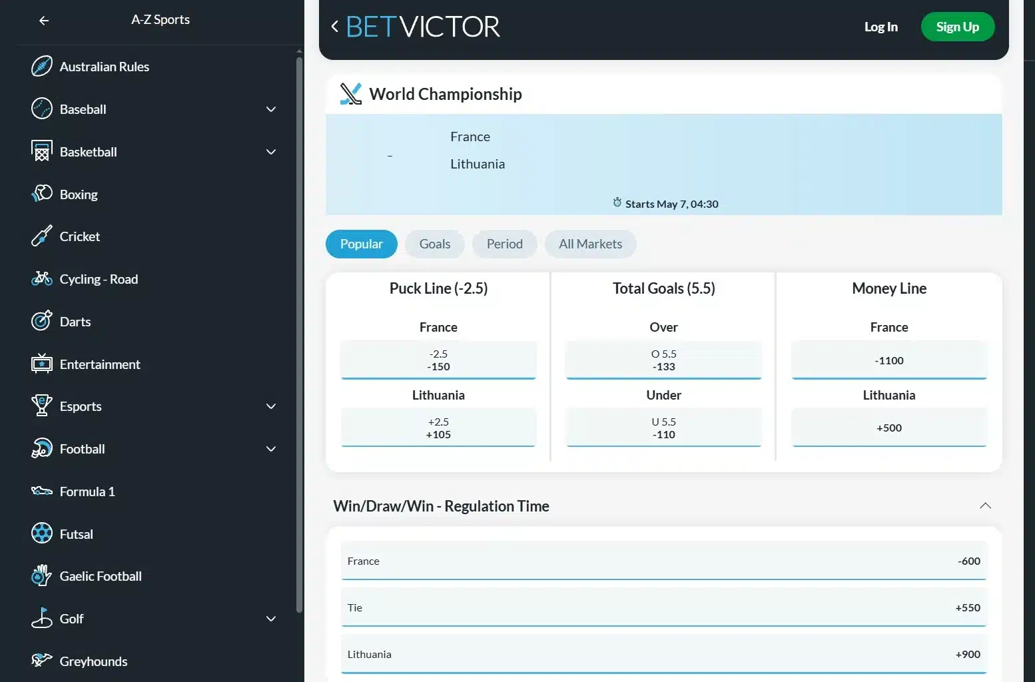The width and height of the screenshot is (1035, 682).
Task: Open Futsal sport link
Action: pos(77,534)
